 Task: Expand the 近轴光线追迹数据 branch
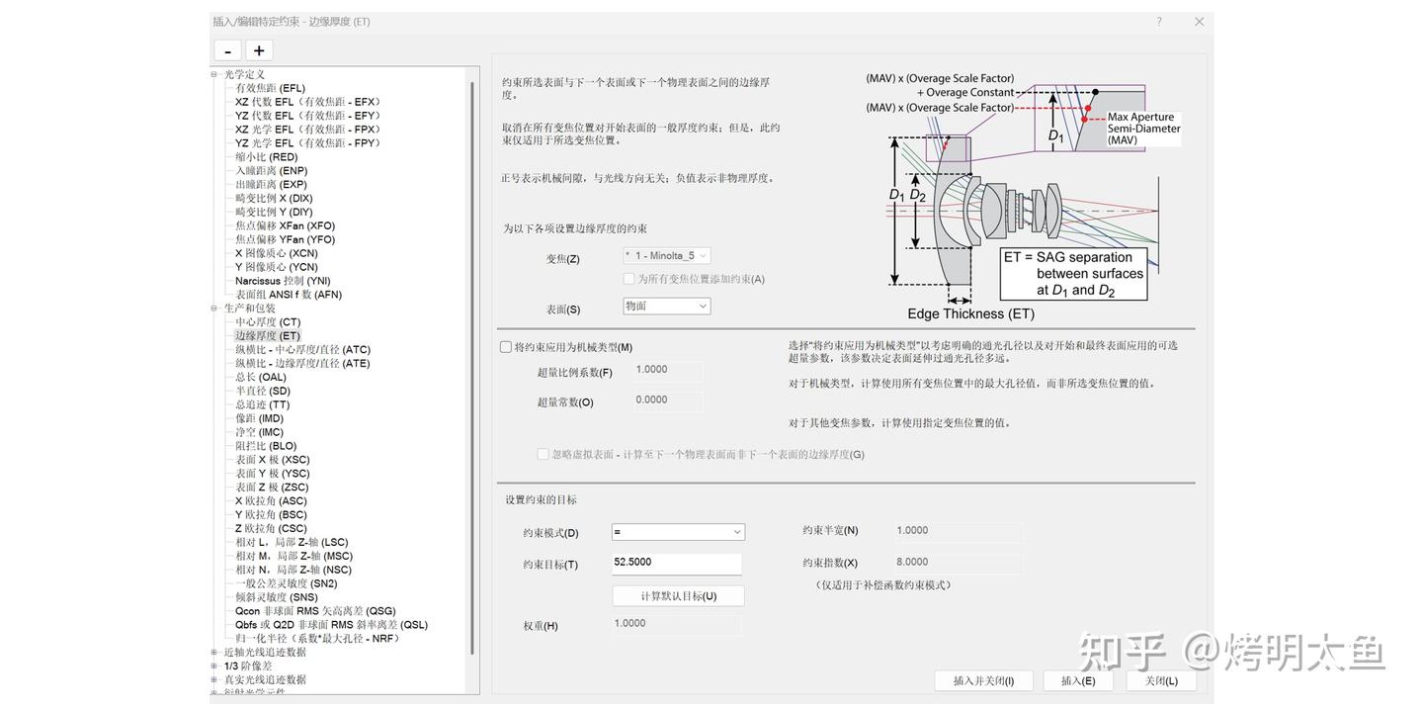[x=212, y=651]
